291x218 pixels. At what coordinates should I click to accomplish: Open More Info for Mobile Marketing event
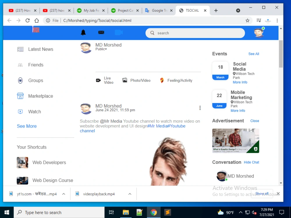238,110
